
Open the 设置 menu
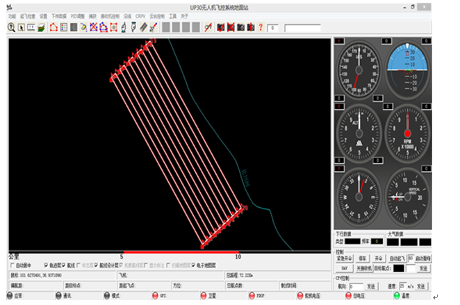pos(43,16)
